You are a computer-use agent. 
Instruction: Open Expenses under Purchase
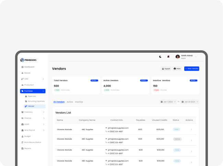point(32,96)
